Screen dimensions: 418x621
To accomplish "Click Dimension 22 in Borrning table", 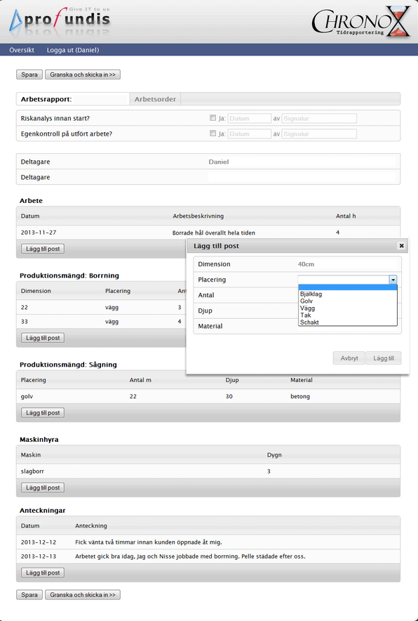I will tap(24, 307).
